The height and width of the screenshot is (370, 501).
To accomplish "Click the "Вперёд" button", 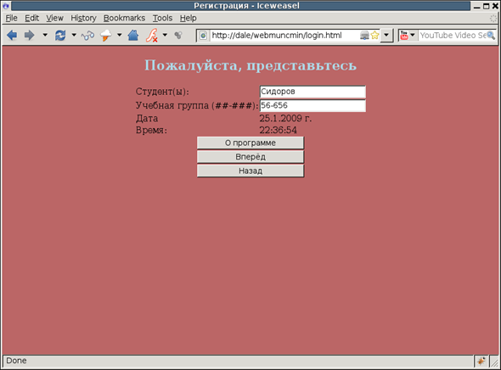I will point(250,157).
